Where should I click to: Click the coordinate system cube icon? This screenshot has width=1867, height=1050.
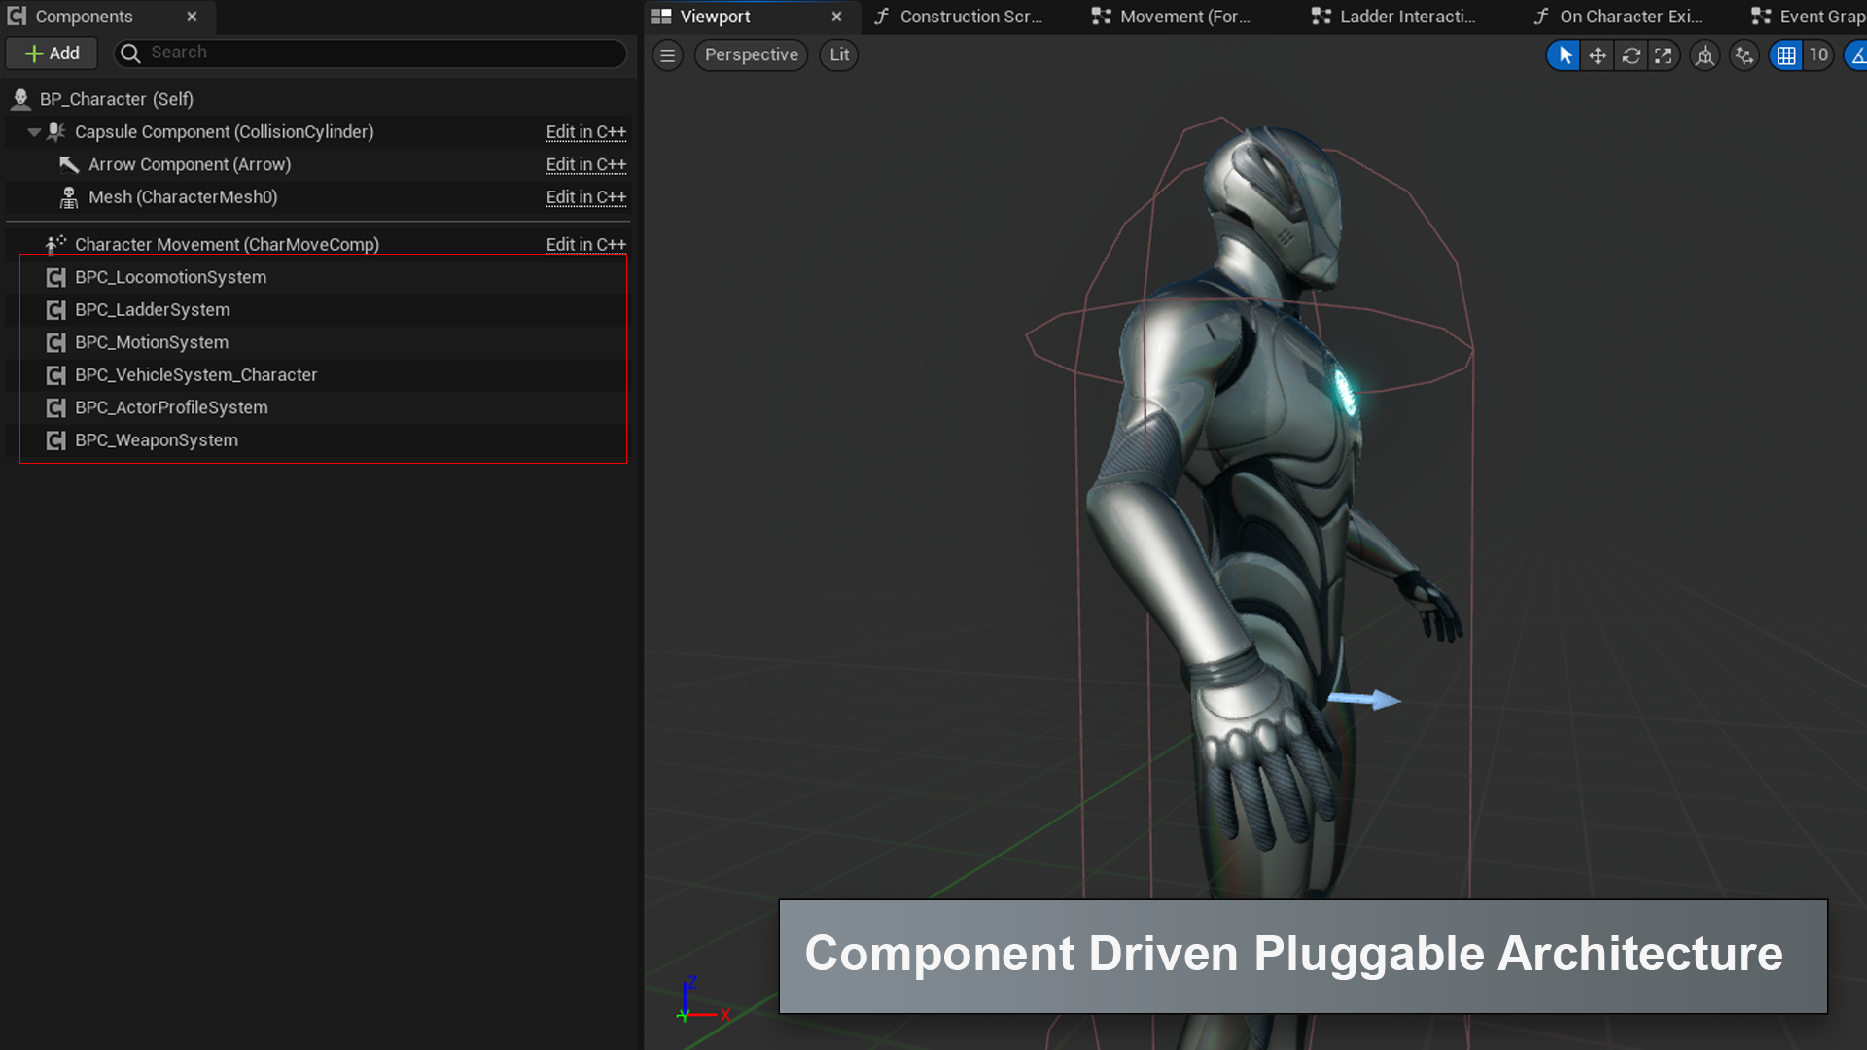coord(1705,55)
